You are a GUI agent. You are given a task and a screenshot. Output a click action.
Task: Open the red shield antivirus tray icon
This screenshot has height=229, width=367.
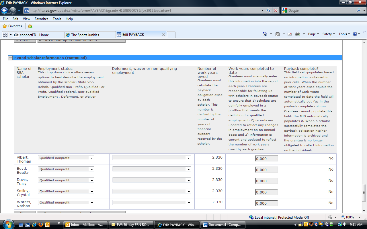pyautogui.click(x=316, y=225)
